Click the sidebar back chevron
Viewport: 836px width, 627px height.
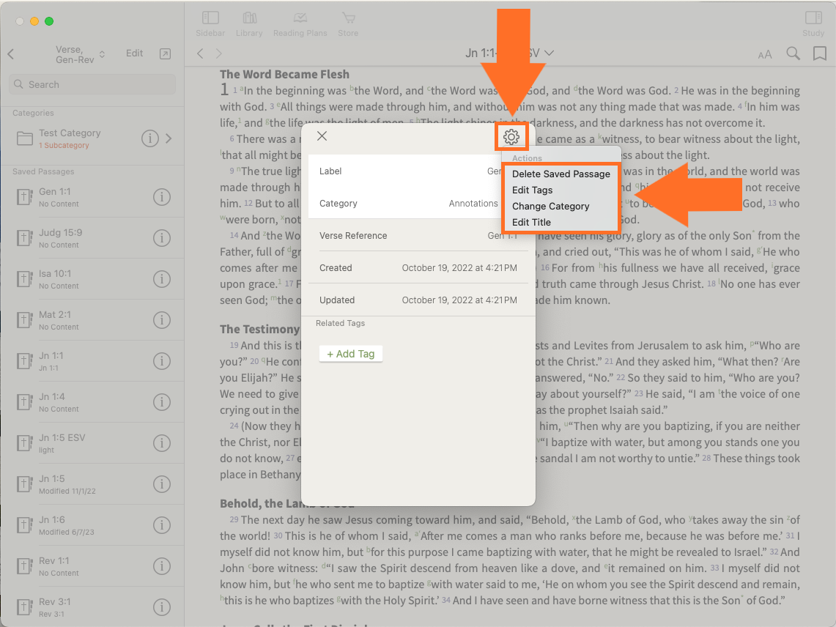11,54
